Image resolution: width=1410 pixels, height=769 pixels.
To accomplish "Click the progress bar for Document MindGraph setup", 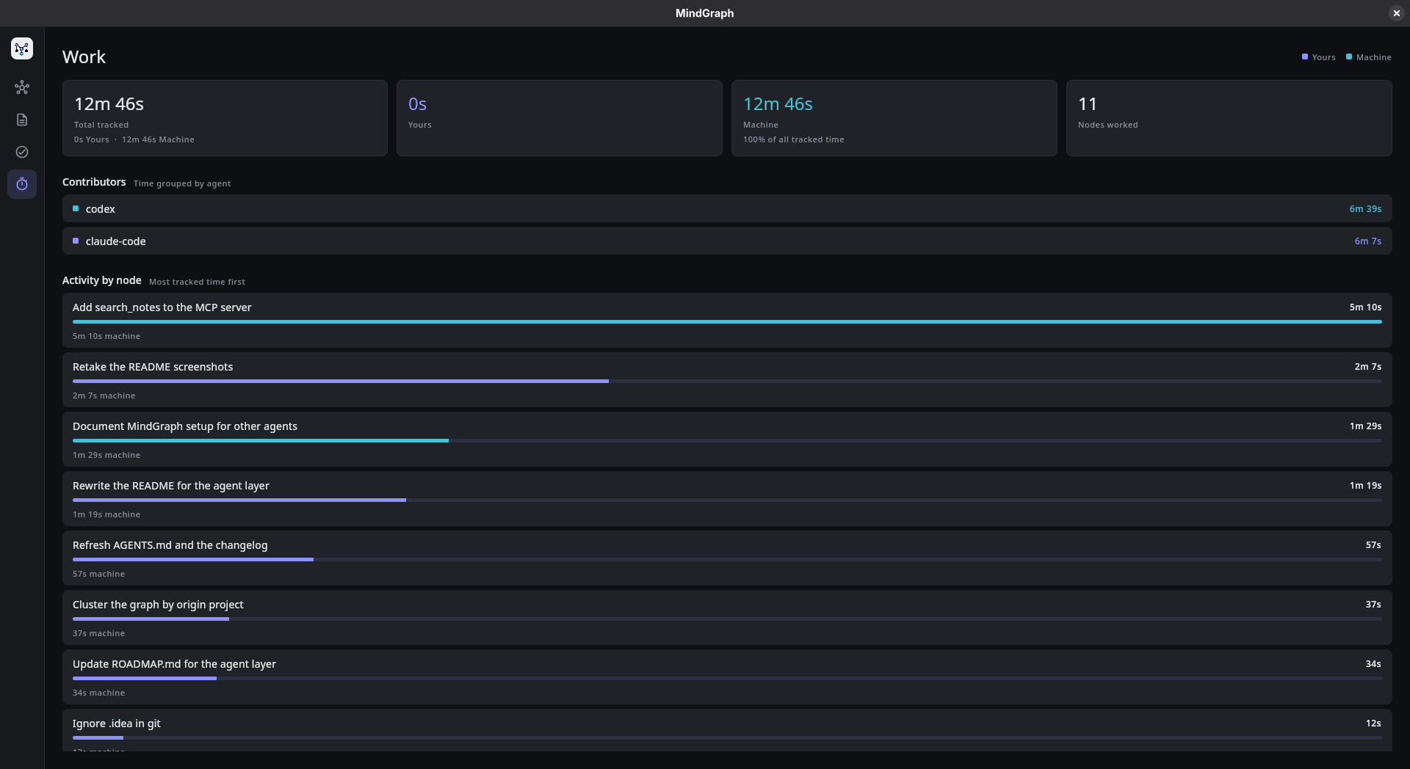I will coord(727,440).
